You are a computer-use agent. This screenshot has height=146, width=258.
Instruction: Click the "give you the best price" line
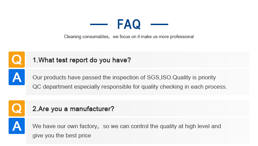[x=62, y=135]
